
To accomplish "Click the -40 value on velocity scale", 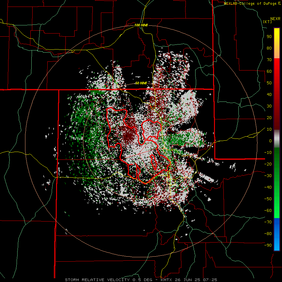I will click(x=268, y=187).
